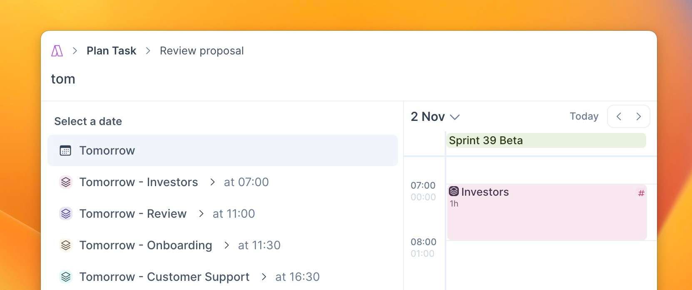This screenshot has width=692, height=290.
Task: Open the 2 Nov date dropdown
Action: pos(435,117)
